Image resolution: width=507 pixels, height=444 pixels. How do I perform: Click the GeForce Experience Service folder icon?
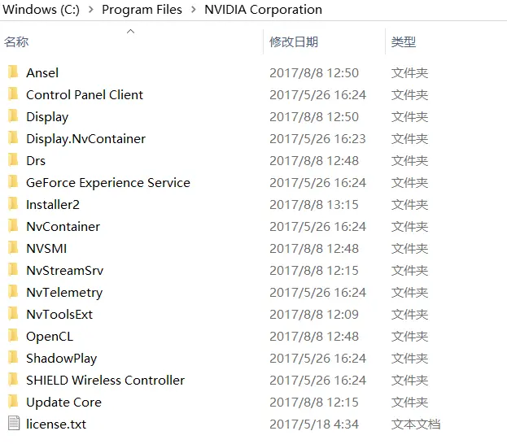click(13, 181)
